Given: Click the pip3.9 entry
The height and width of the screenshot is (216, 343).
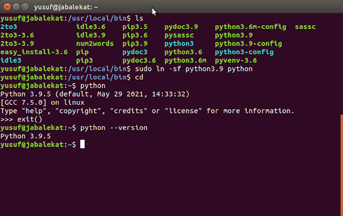Looking at the screenshot, I should 135,44.
